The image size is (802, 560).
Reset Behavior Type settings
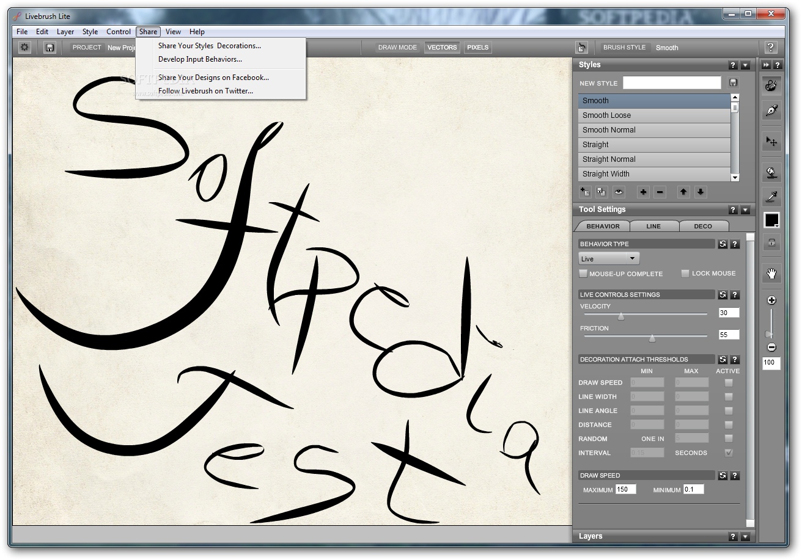point(723,244)
